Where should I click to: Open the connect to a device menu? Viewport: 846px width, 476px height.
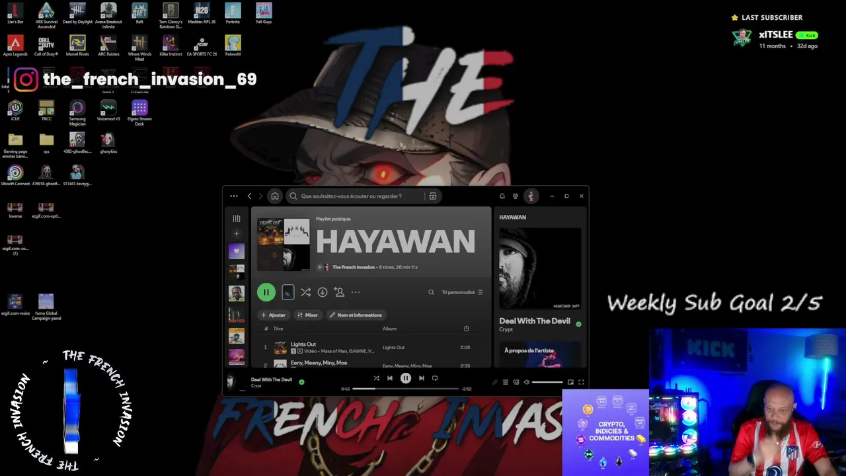click(x=516, y=382)
